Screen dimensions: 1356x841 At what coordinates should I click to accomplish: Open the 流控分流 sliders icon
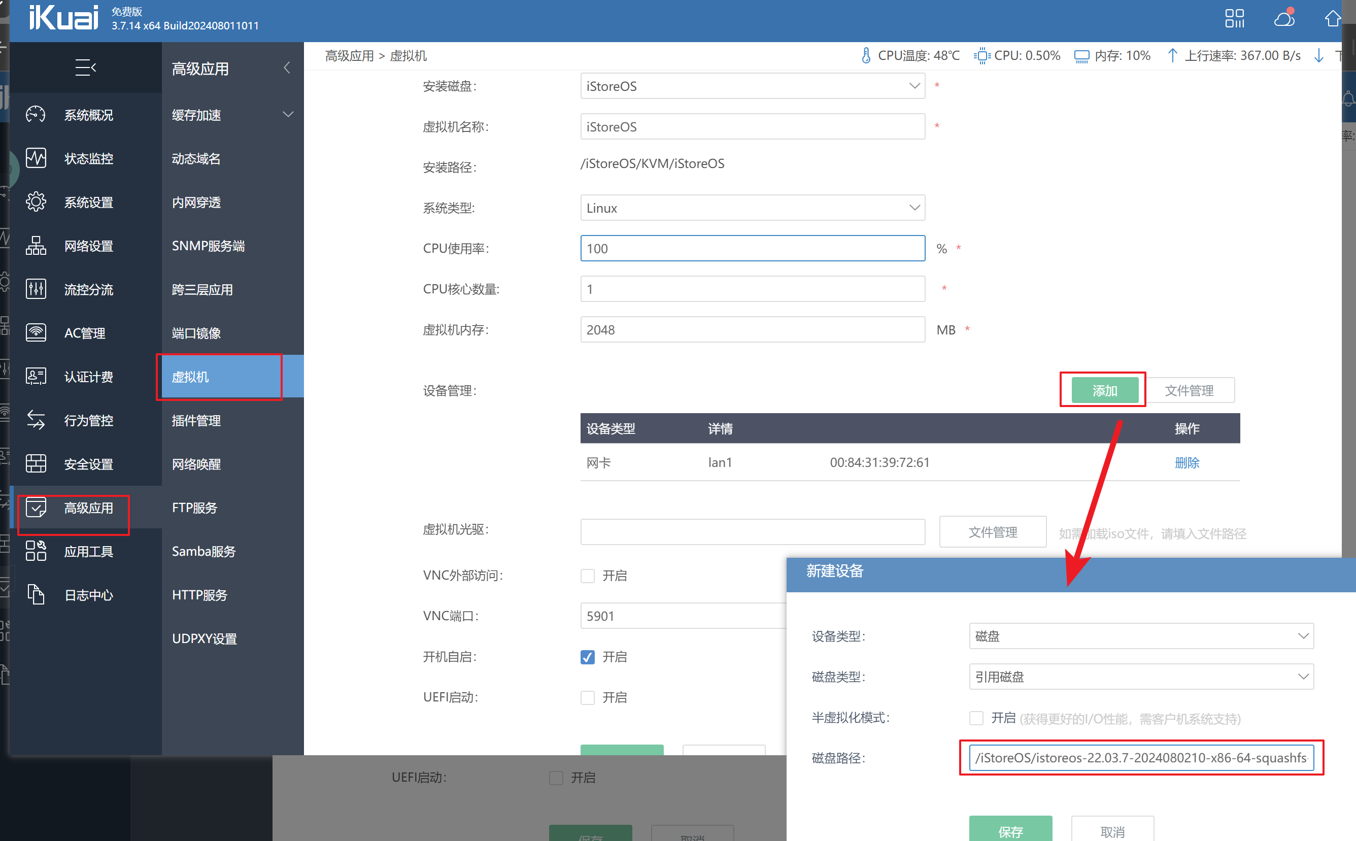point(36,289)
